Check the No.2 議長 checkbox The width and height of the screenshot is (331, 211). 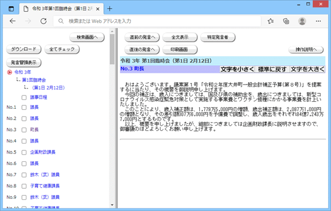tap(24, 119)
